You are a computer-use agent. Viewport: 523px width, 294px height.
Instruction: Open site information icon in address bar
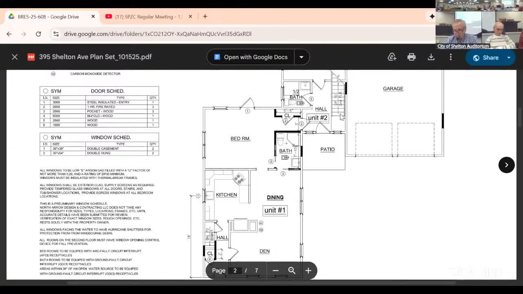56,34
